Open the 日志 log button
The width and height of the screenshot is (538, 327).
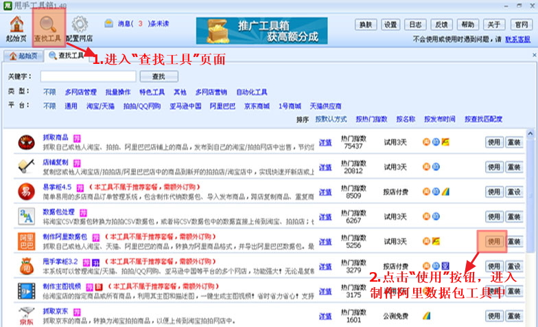[x=415, y=25]
